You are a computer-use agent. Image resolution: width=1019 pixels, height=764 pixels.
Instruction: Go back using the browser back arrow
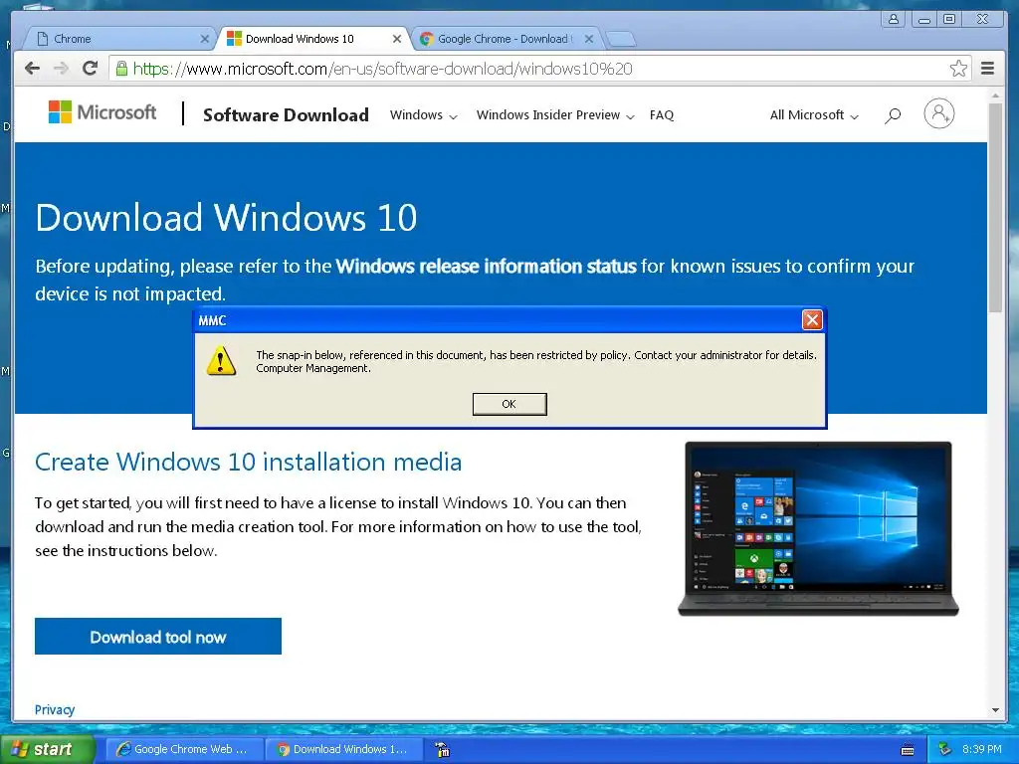click(32, 69)
